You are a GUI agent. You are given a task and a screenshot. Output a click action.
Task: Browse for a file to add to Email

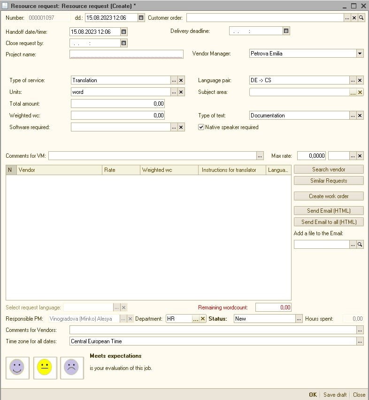coord(353,245)
